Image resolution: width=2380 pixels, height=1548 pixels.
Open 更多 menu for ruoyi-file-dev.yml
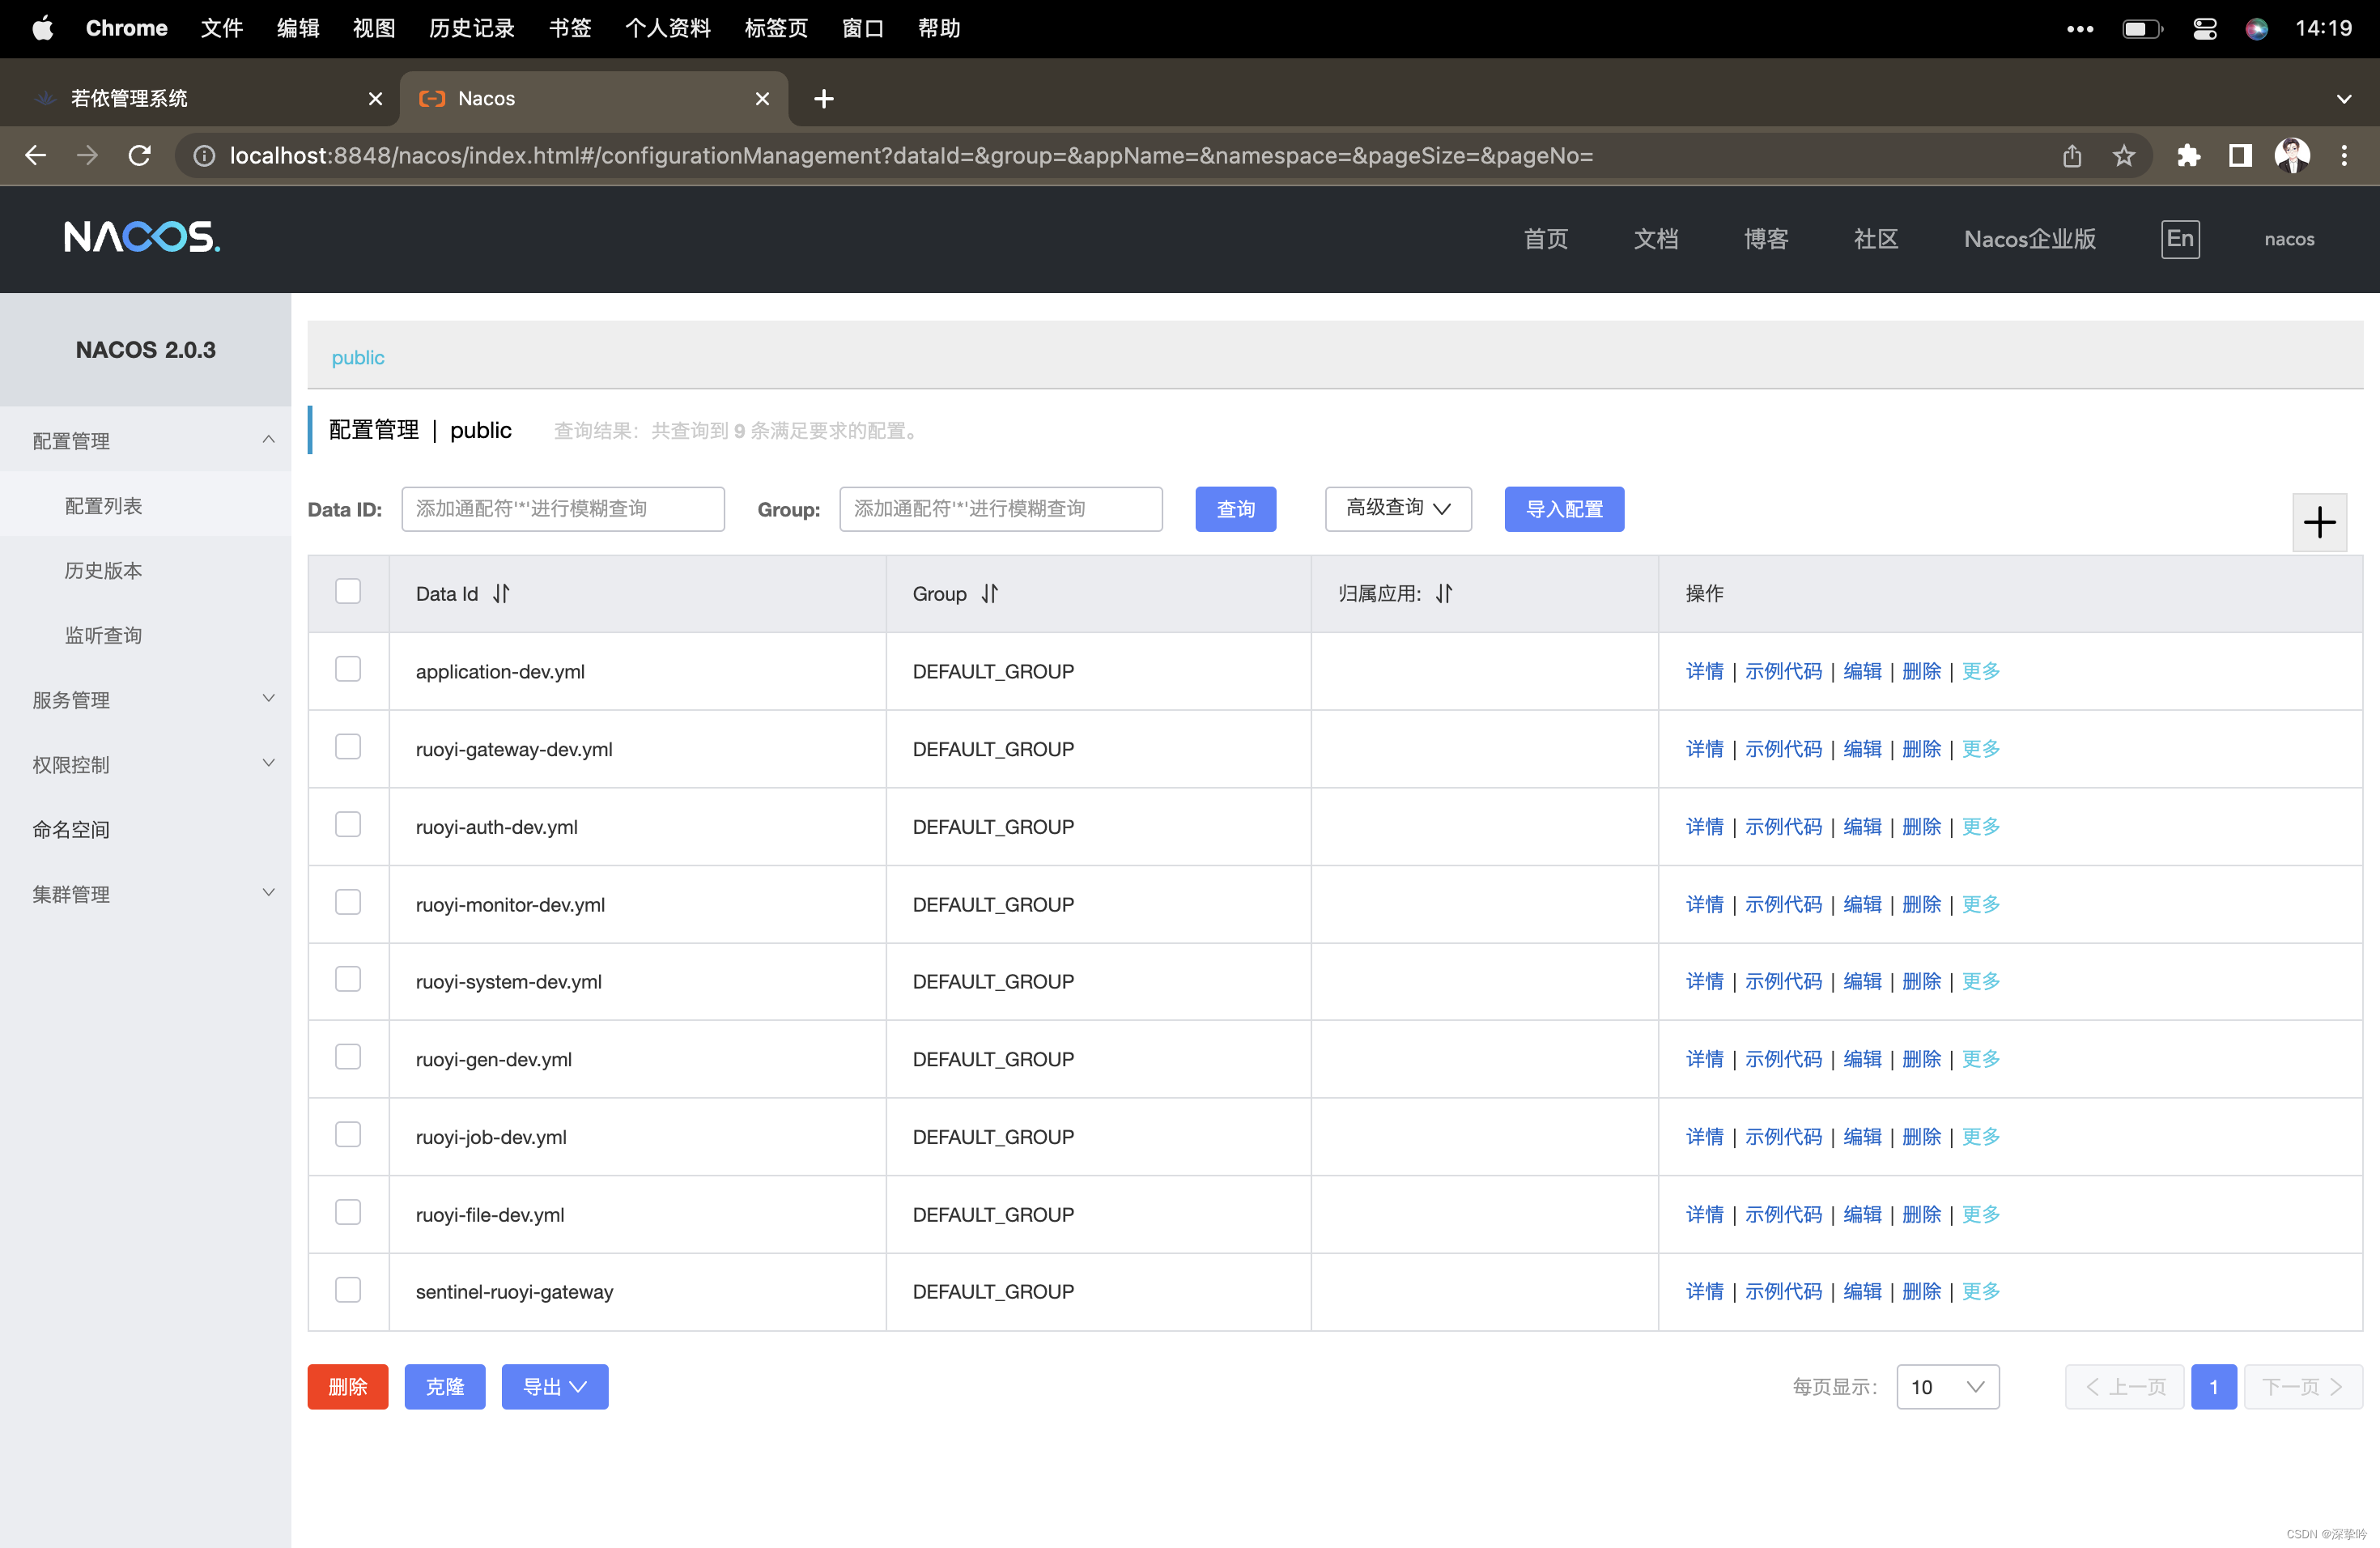1980,1214
